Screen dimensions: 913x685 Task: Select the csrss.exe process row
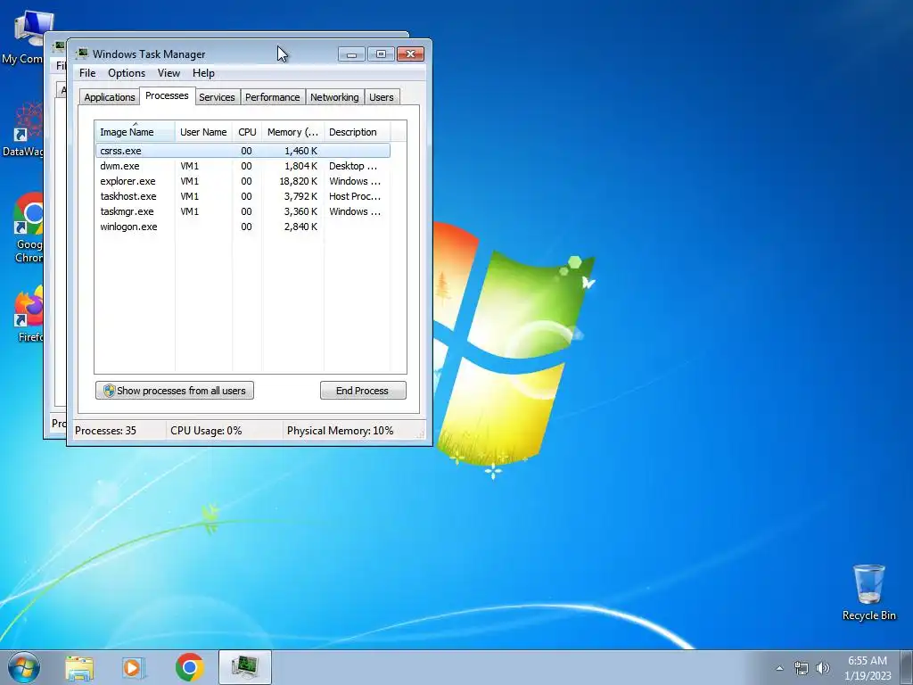(243, 151)
